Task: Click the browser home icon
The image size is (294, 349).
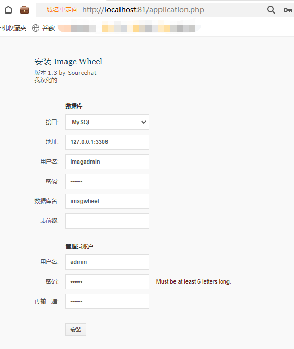Action: pyautogui.click(x=8, y=10)
